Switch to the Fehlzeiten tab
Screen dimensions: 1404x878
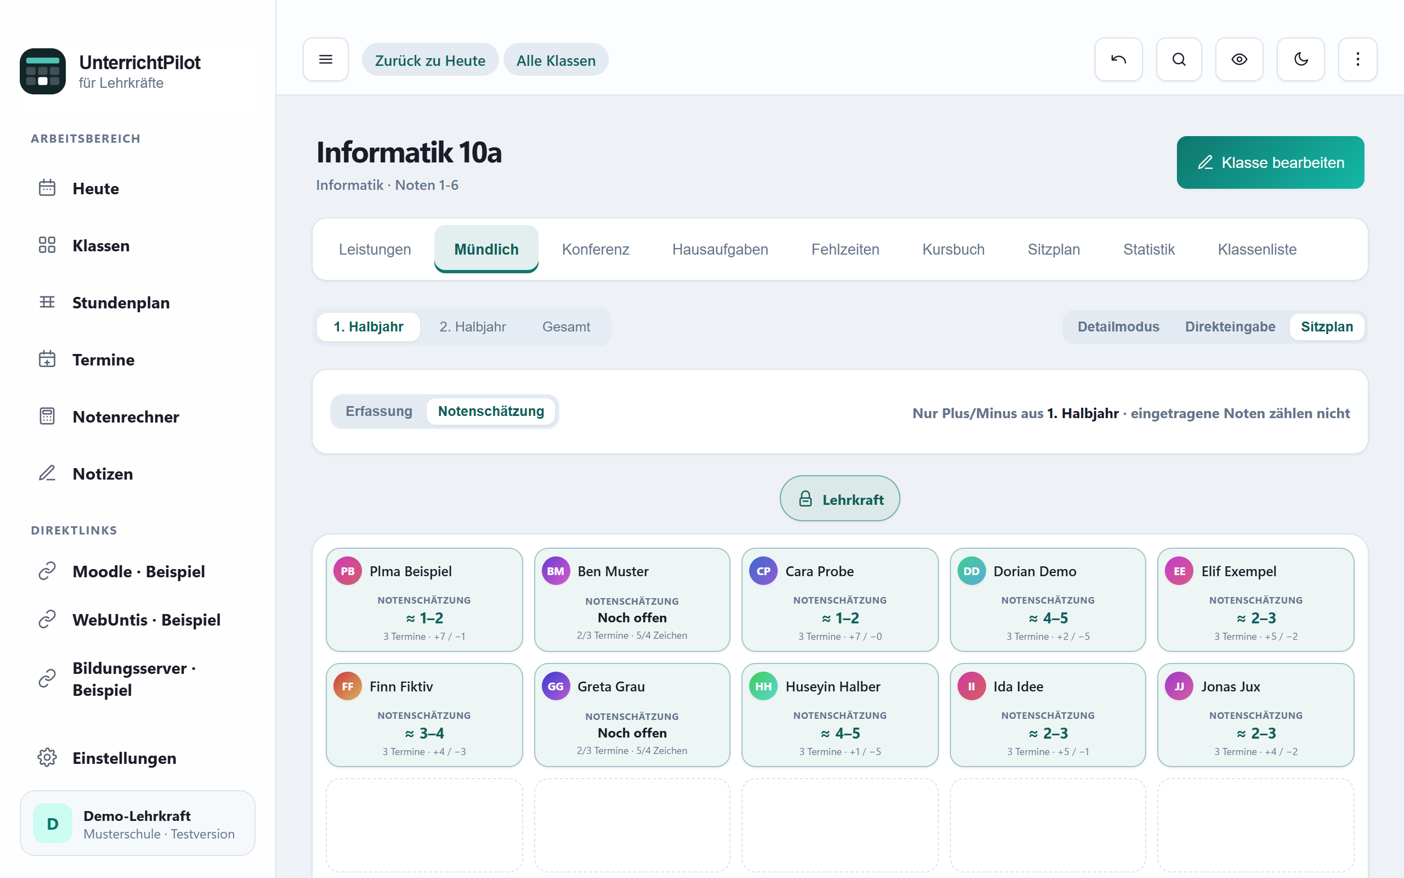(845, 249)
